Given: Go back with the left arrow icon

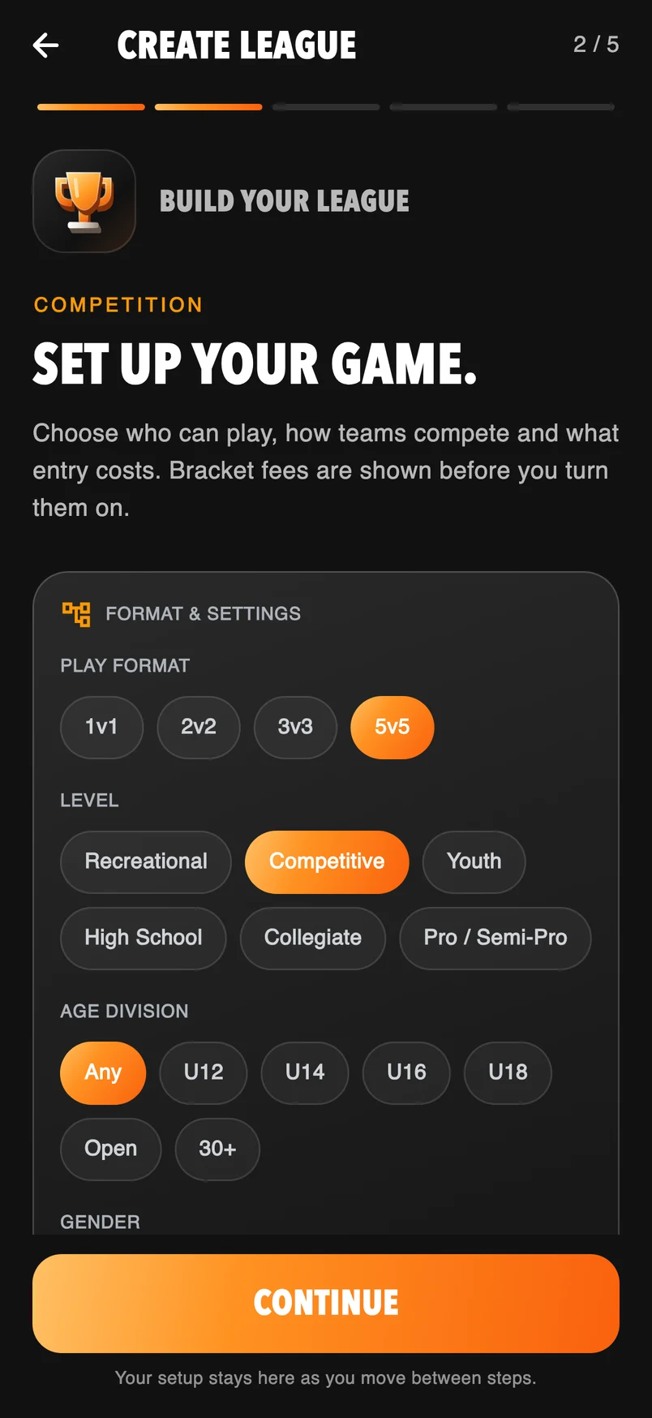Looking at the screenshot, I should pos(45,45).
